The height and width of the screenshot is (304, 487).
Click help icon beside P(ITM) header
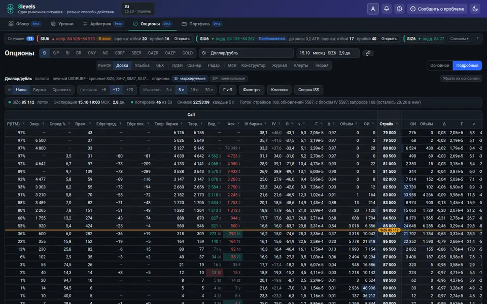click(23, 124)
